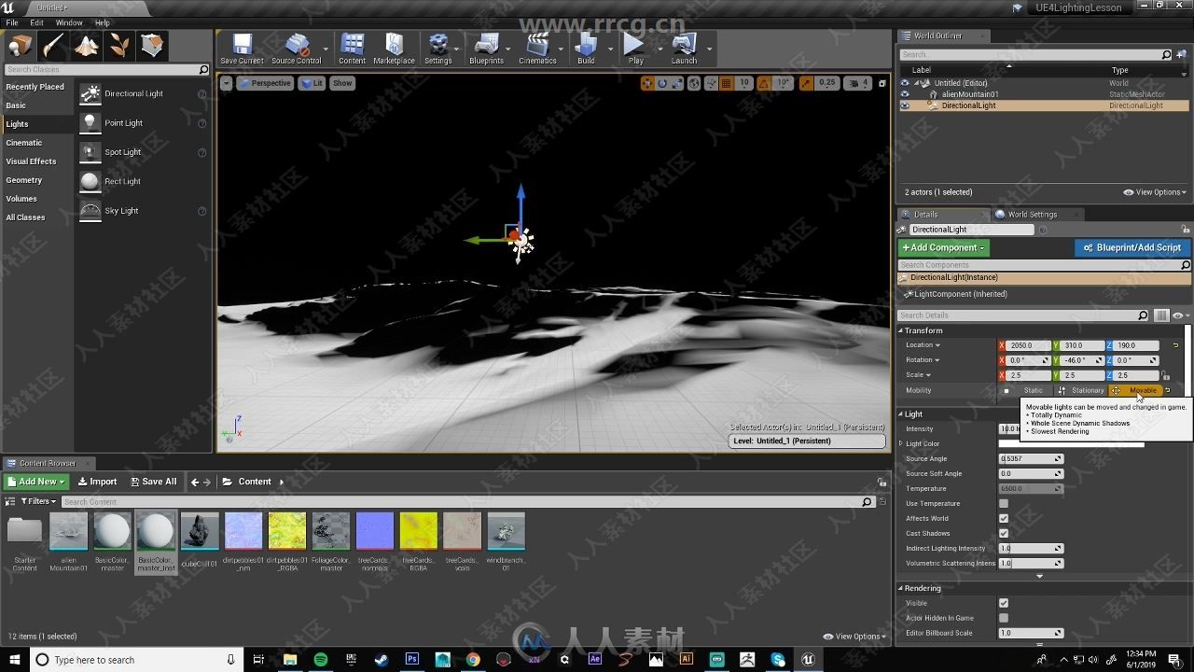Click the Sky Light icon in Lights list

tap(90, 211)
